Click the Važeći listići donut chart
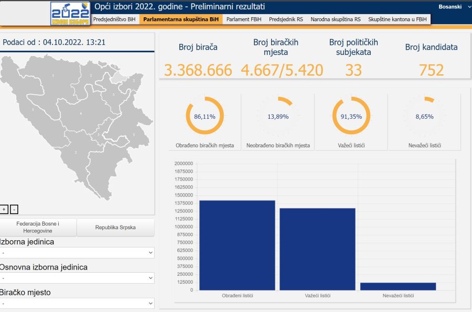 (351, 116)
